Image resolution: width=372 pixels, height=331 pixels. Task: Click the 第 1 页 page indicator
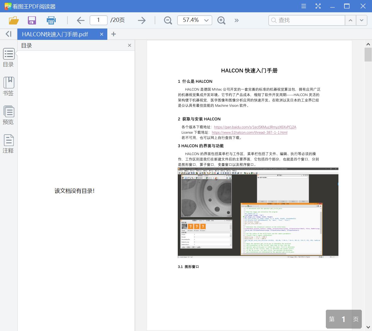[x=344, y=319]
